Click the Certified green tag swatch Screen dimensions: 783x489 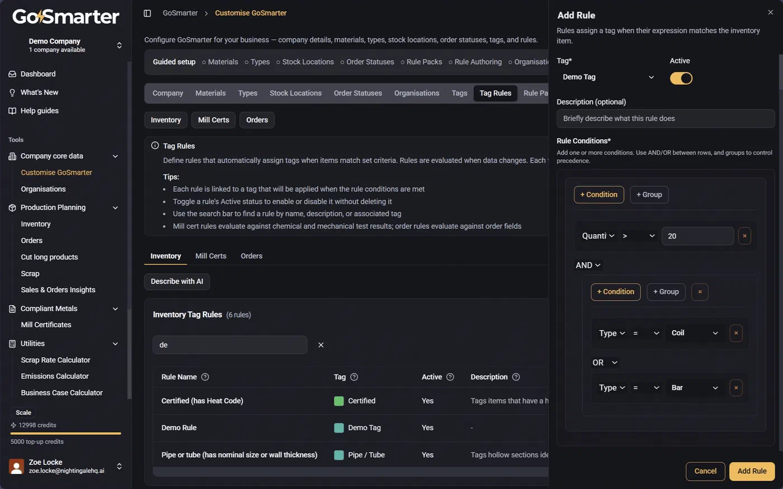(x=339, y=401)
